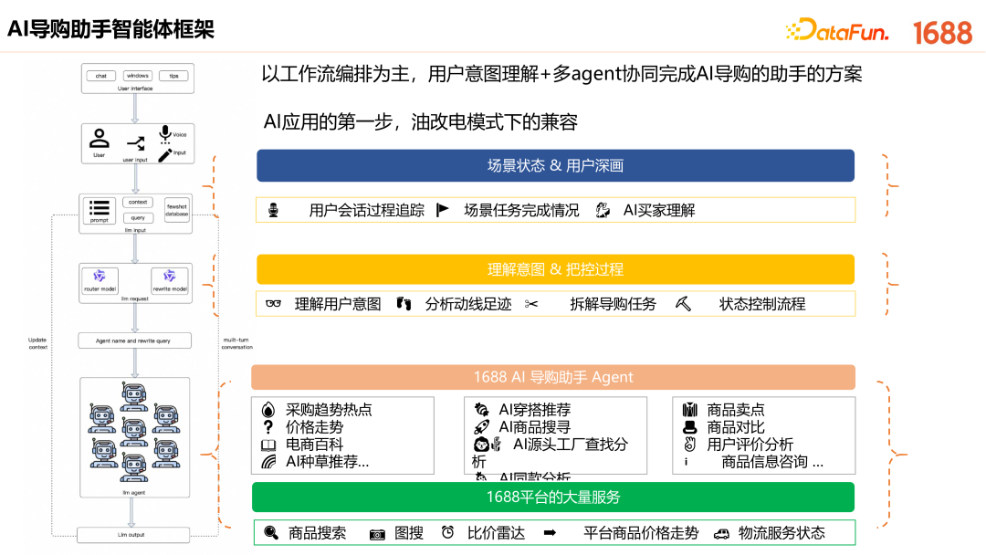Click the text 拆解导购任务
The image size is (986, 555).
(x=614, y=304)
